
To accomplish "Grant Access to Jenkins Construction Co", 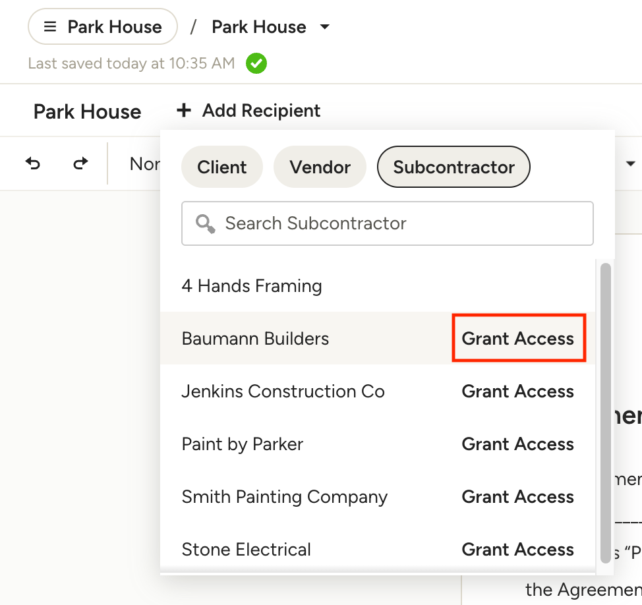I will pyautogui.click(x=518, y=391).
